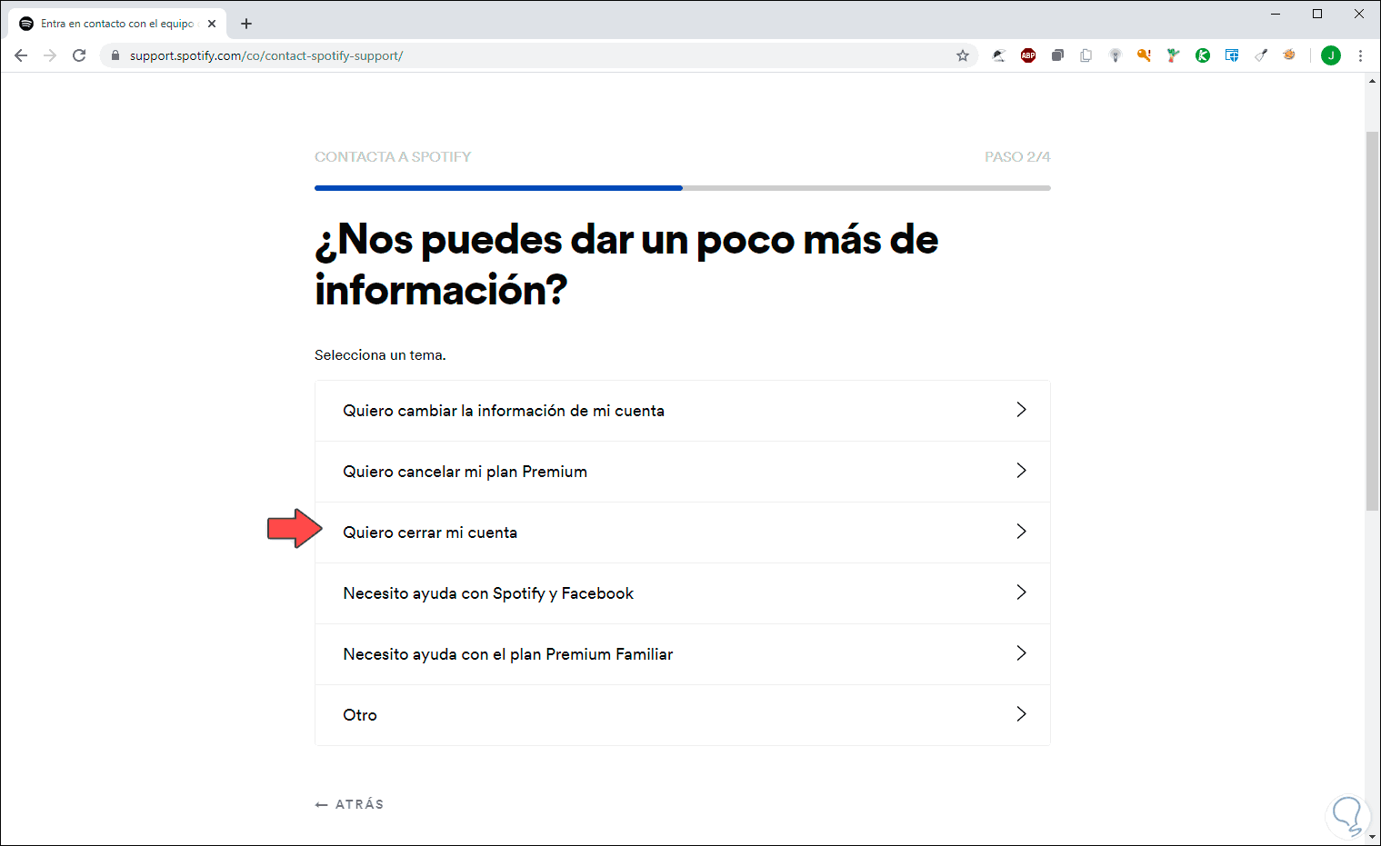Go back using the ATRÁS link
This screenshot has width=1381, height=846.
coord(349,804)
